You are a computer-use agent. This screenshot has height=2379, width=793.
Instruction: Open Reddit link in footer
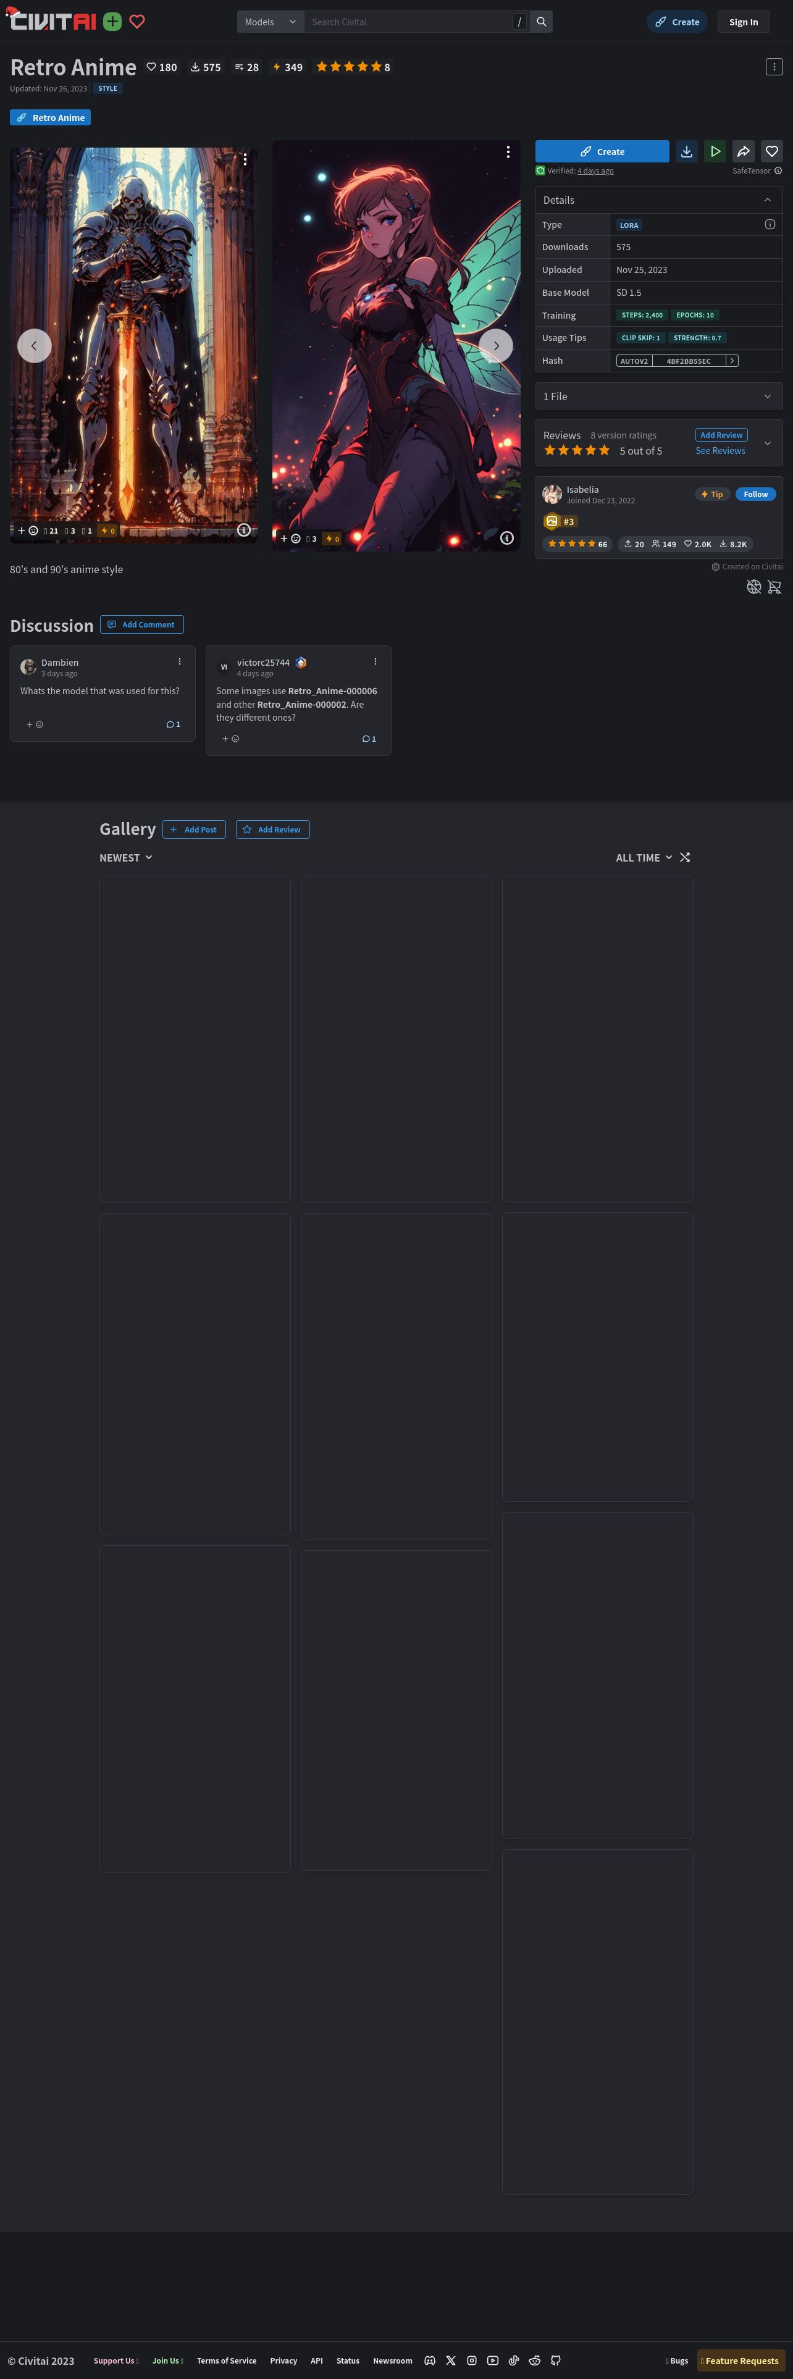pos(534,2360)
